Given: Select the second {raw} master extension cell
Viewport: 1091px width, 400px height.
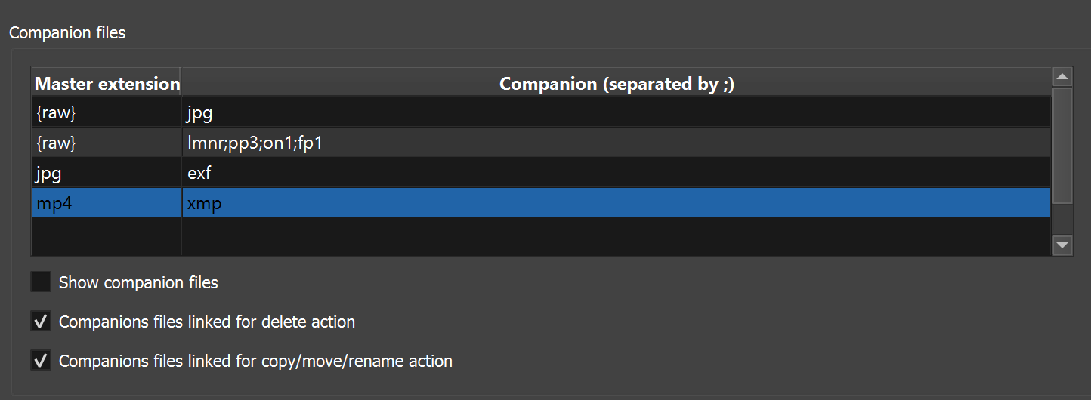Looking at the screenshot, I should click(x=107, y=143).
